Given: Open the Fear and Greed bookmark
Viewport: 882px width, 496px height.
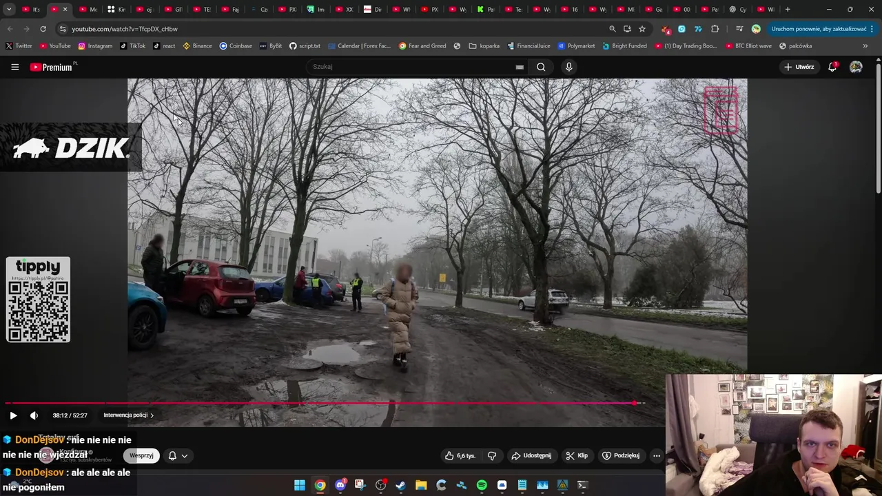Looking at the screenshot, I should [x=422, y=45].
